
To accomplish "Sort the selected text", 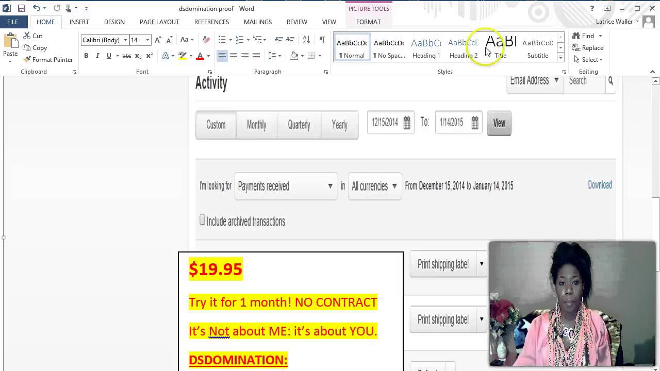I will 306,40.
